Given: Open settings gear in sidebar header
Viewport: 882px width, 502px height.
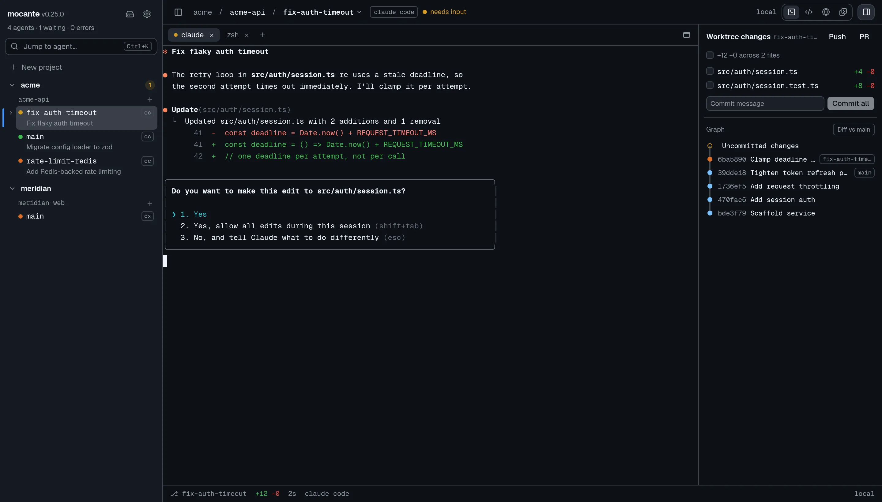Looking at the screenshot, I should [147, 14].
